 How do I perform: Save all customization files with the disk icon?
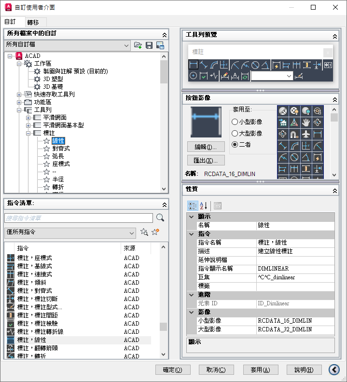149,45
